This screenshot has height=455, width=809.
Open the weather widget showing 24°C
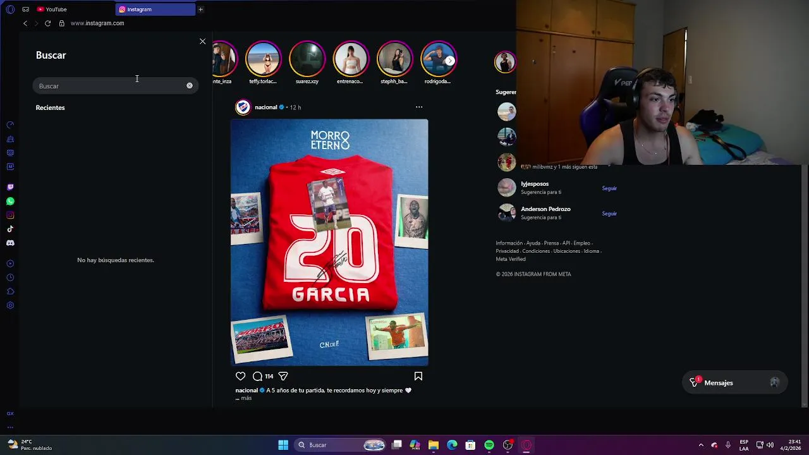[x=28, y=445]
